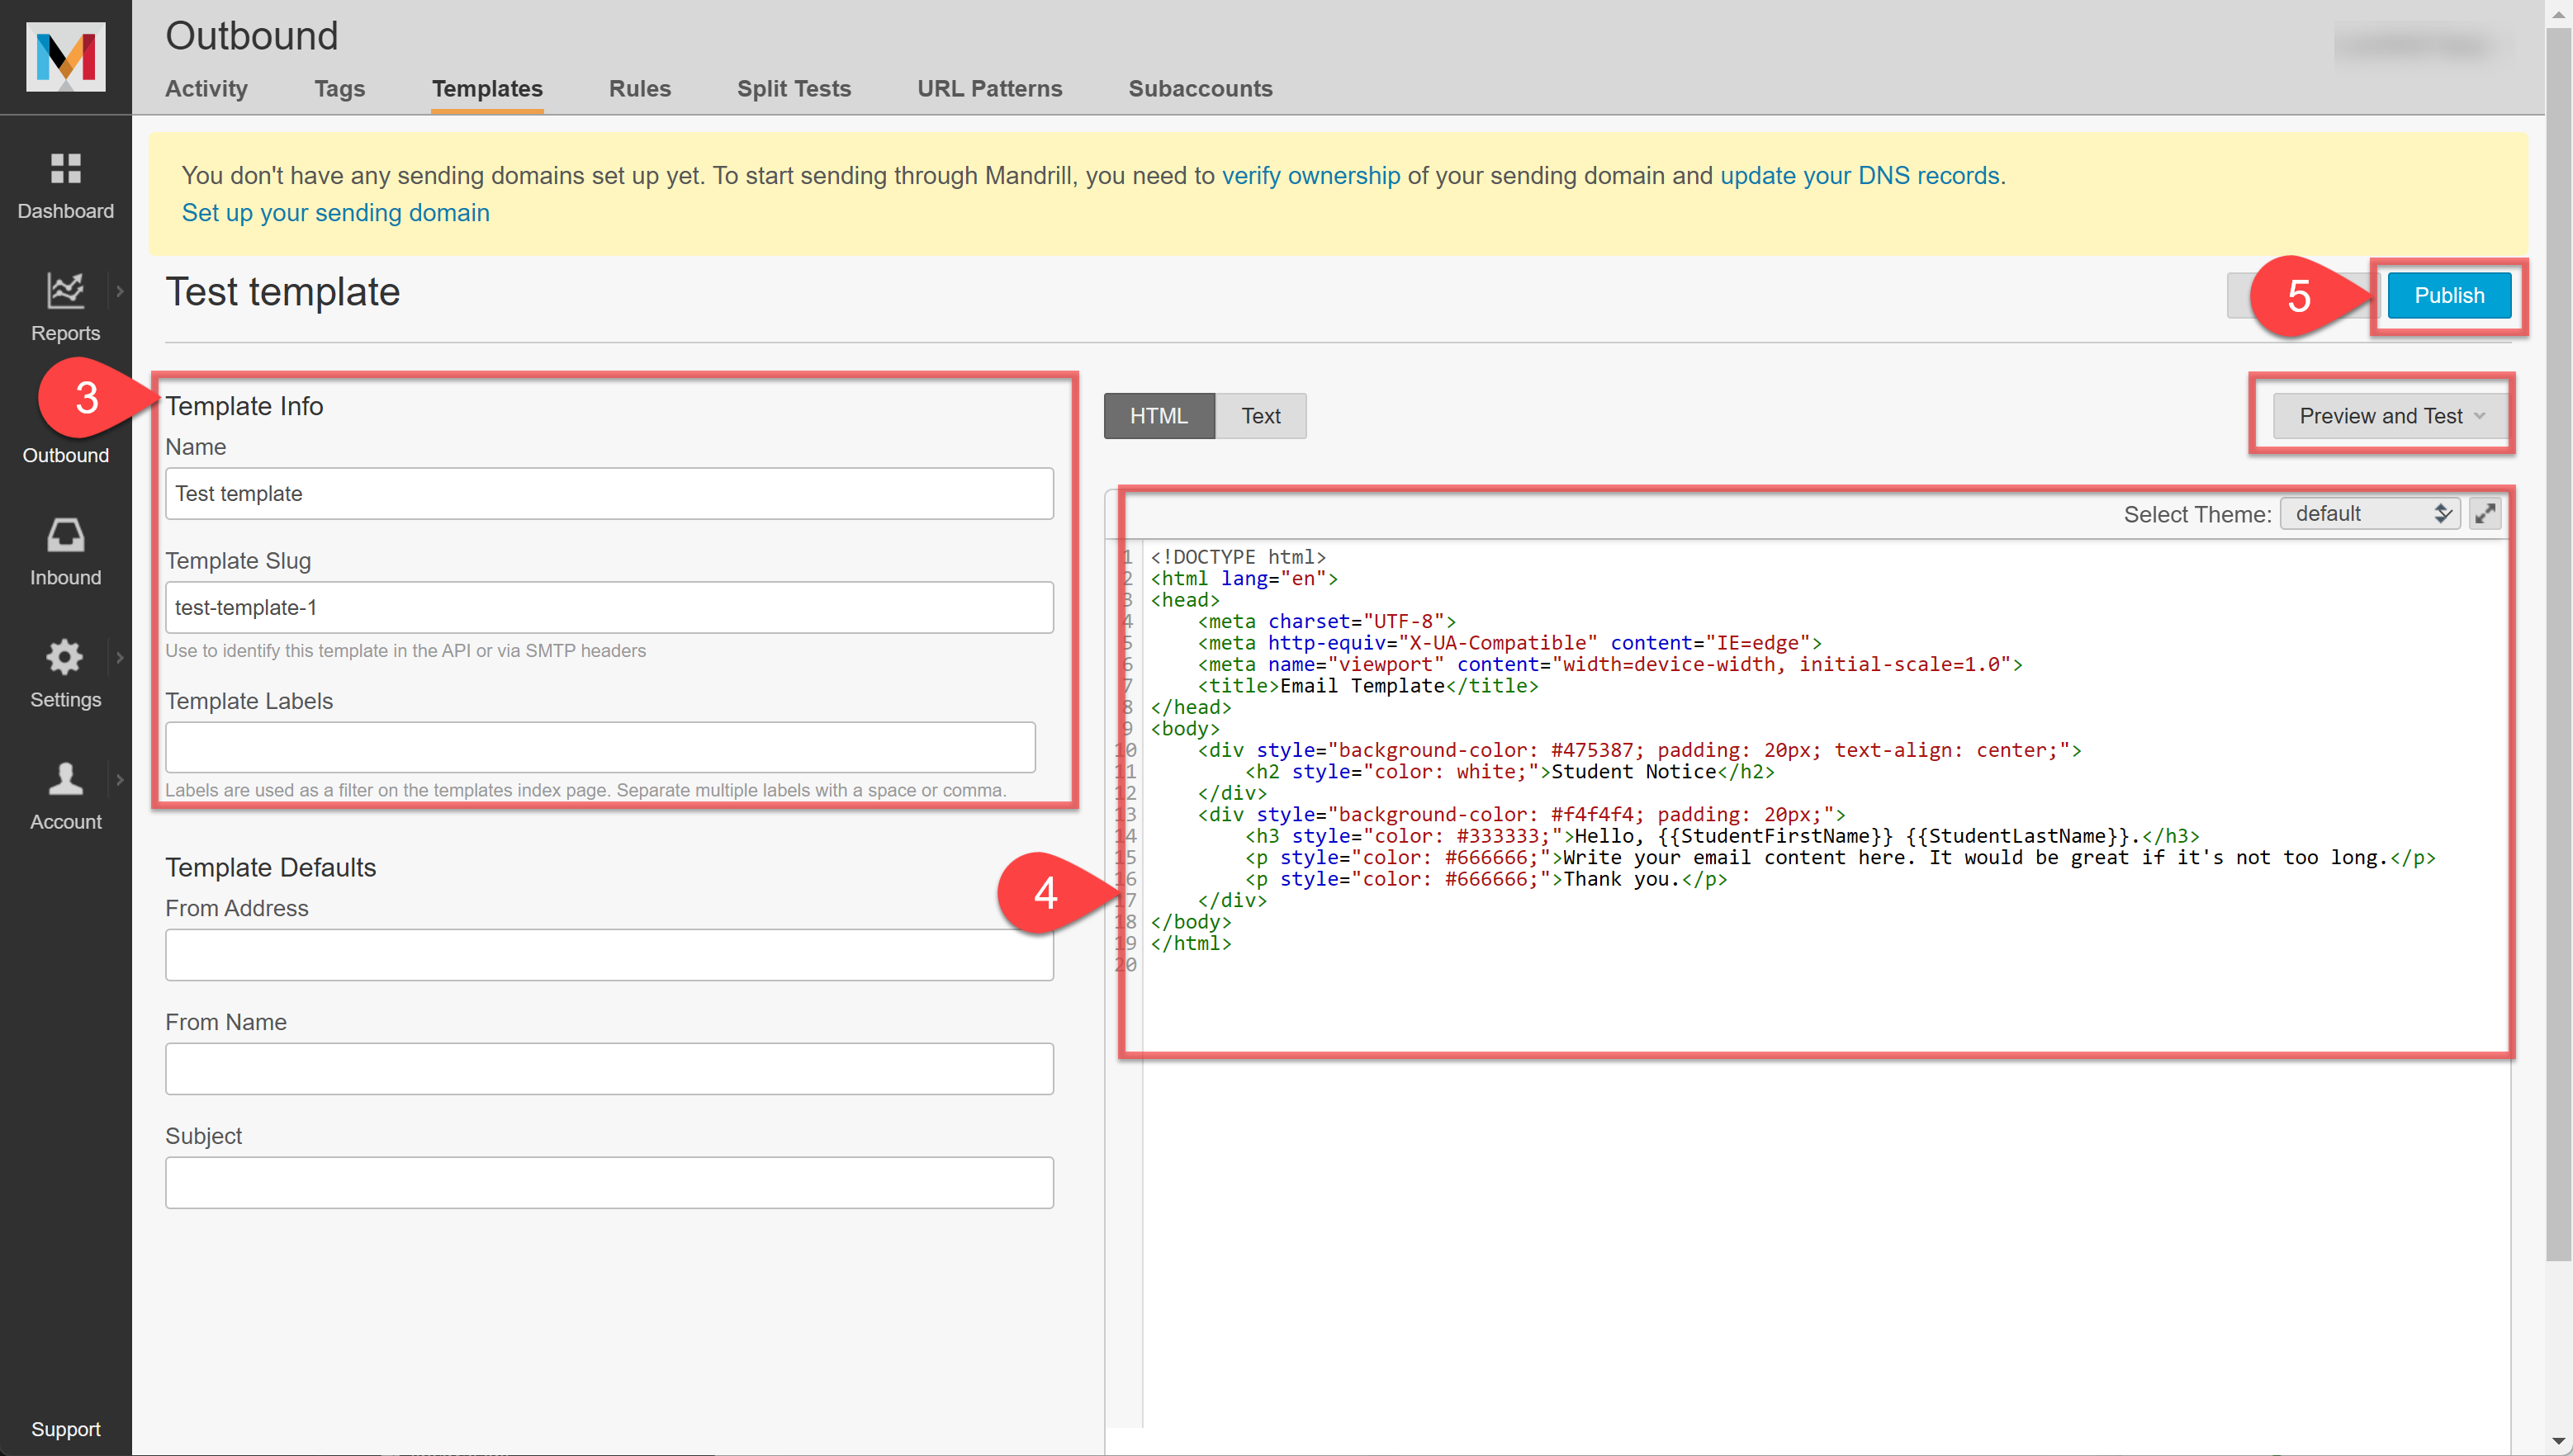Click the Mandrill logo icon
Screen dimensions: 2573x1456
click(x=65, y=57)
